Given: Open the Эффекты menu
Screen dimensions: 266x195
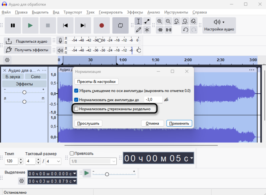Looking at the screenshot, I should click(x=134, y=12).
